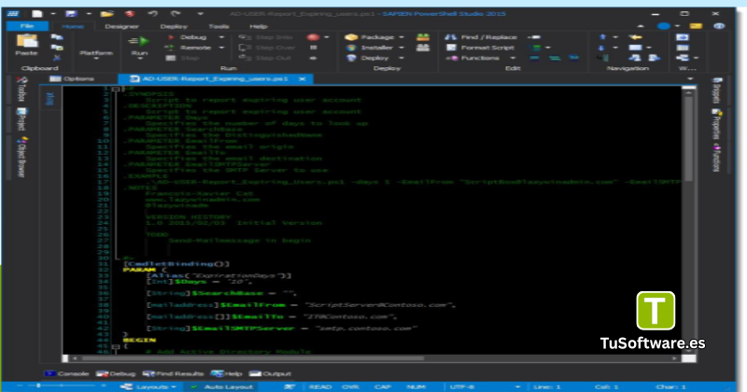The height and width of the screenshot is (392, 747).
Task: Open the Output panel tab
Action: pos(270,374)
